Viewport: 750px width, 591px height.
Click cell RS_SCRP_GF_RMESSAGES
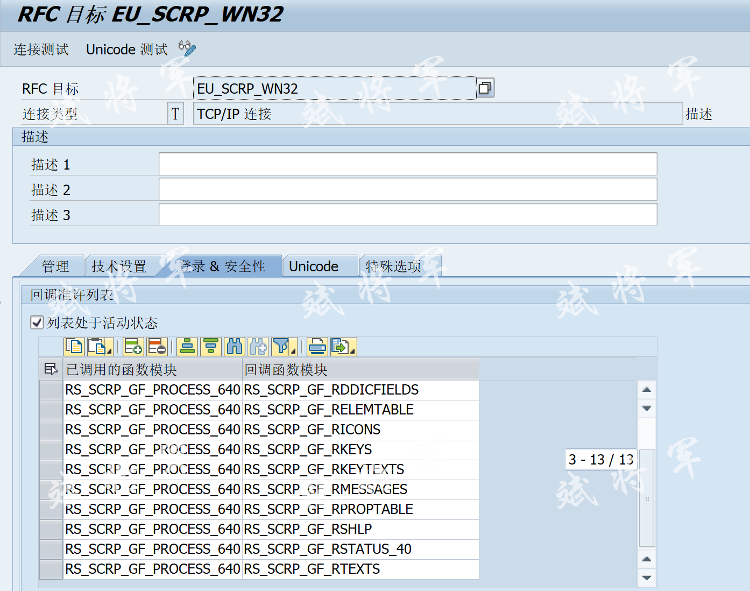pyautogui.click(x=360, y=489)
